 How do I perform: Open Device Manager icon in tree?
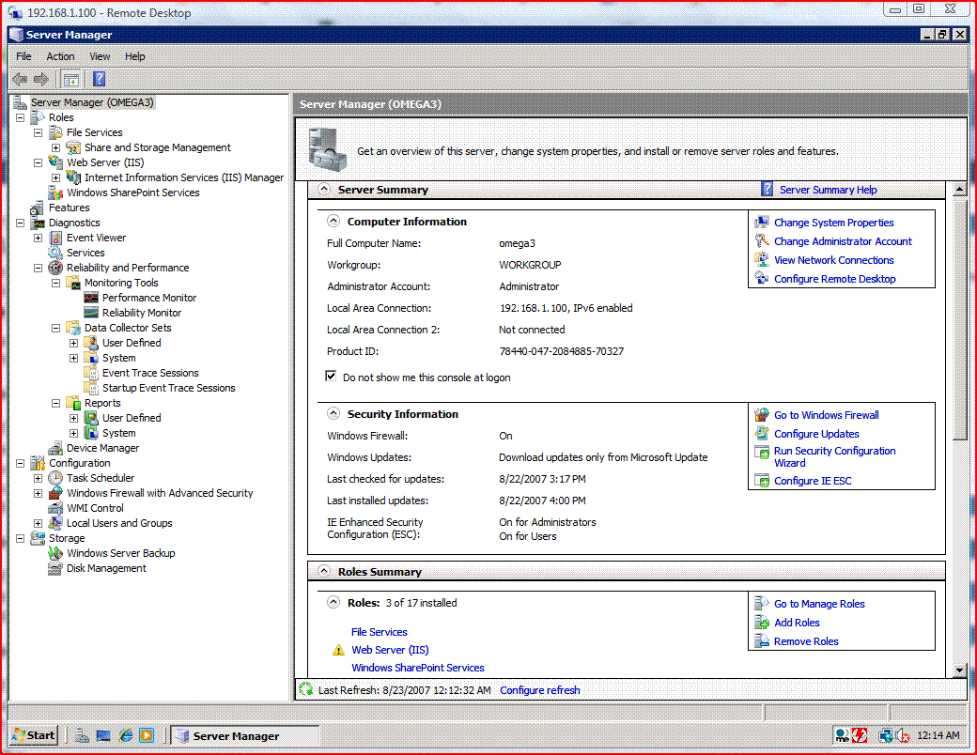pyautogui.click(x=56, y=449)
